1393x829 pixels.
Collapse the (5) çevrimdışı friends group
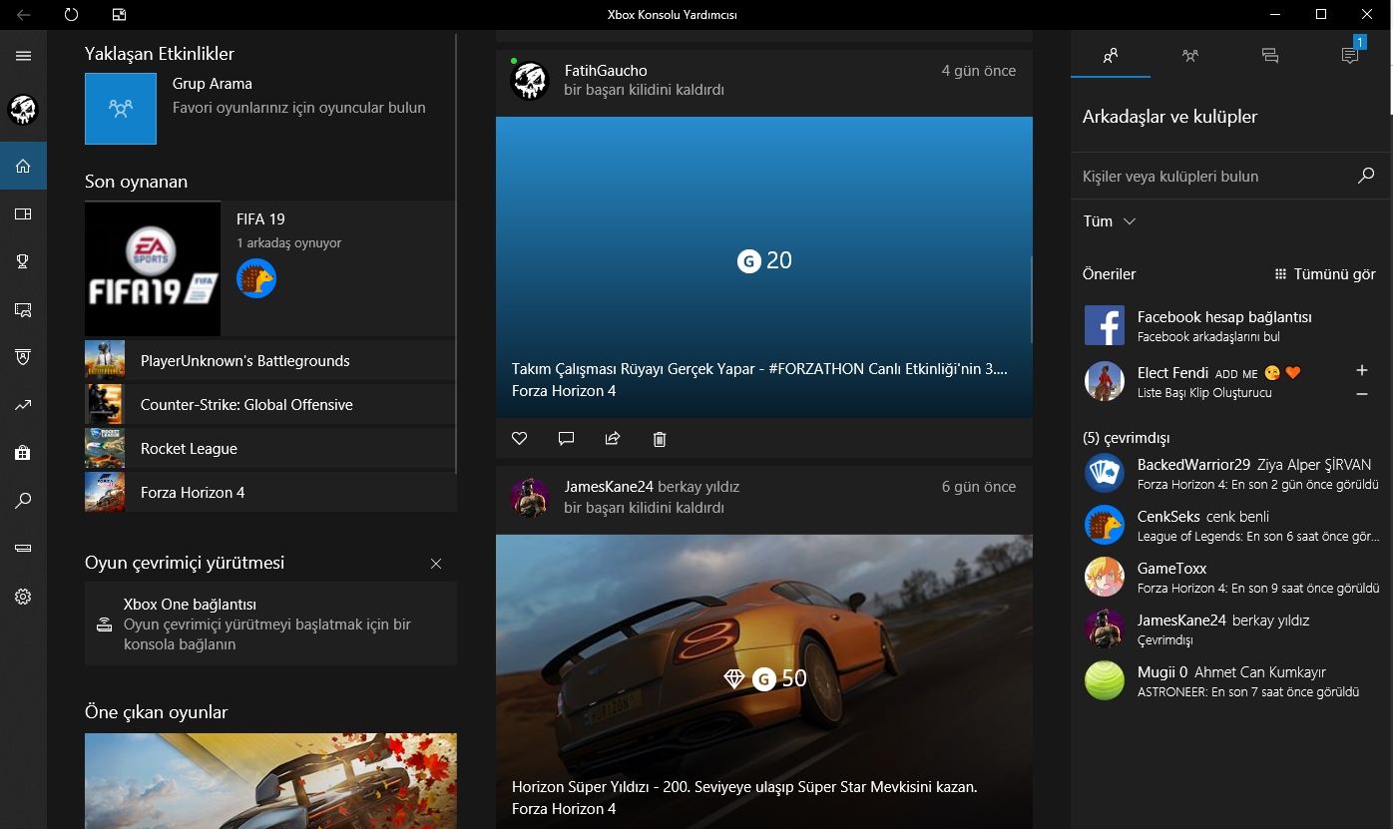click(1127, 438)
